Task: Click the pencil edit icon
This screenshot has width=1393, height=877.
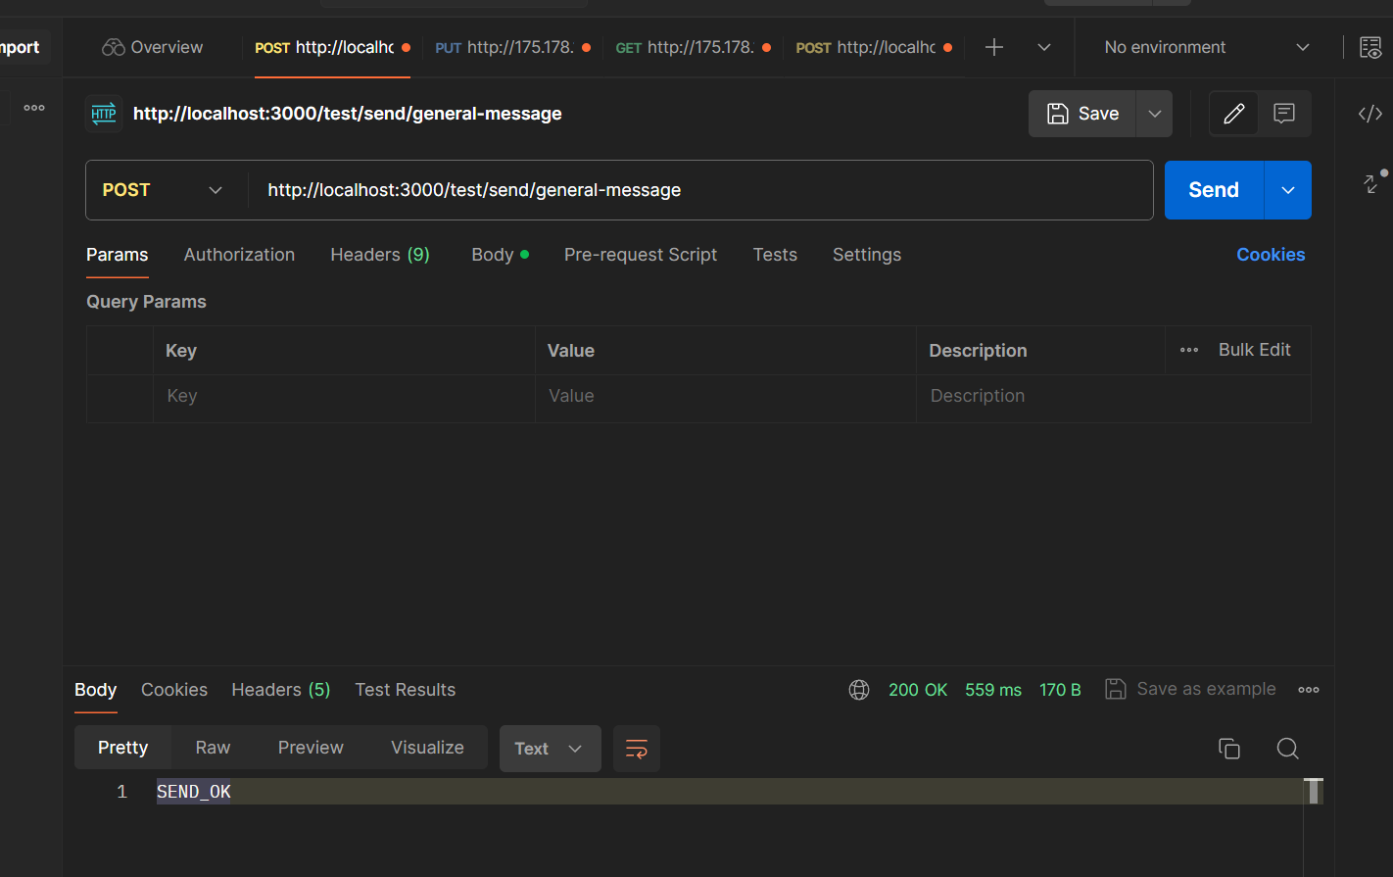Action: pos(1233,113)
